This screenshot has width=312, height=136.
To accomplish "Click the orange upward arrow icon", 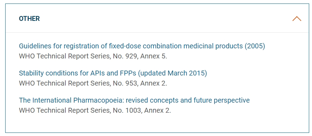I will [x=297, y=18].
